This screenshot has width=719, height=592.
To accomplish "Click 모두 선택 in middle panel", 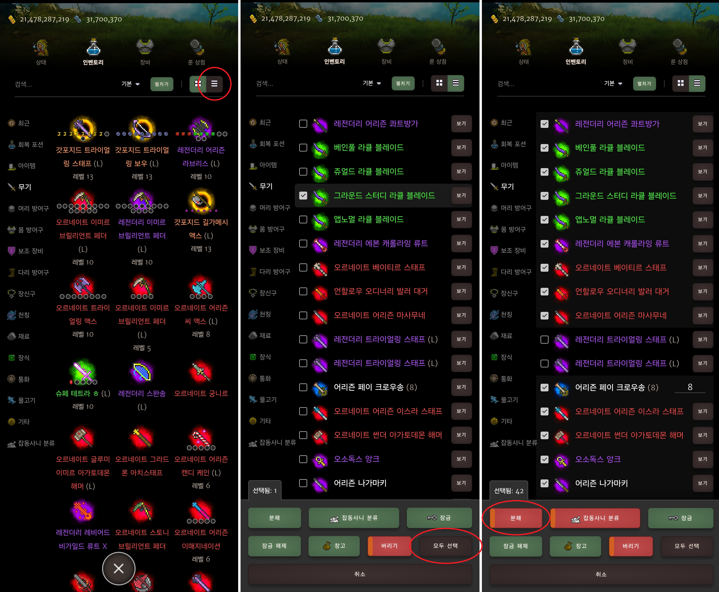I will pyautogui.click(x=445, y=546).
